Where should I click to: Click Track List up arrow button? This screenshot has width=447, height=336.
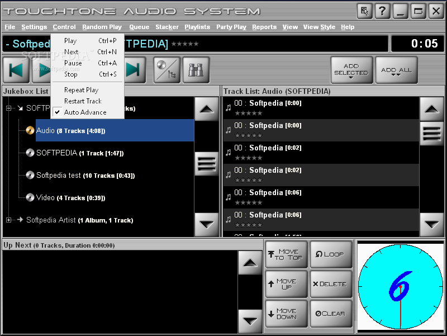(x=431, y=109)
